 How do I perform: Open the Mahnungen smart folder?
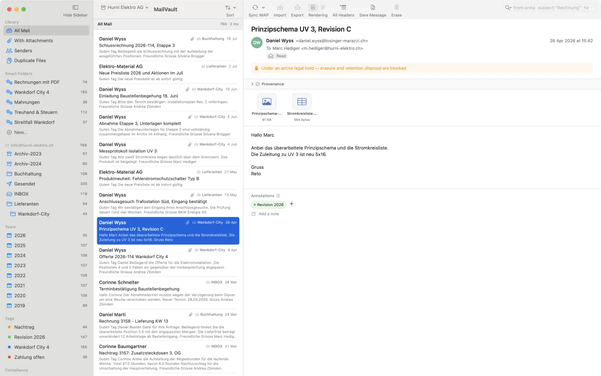click(47, 102)
